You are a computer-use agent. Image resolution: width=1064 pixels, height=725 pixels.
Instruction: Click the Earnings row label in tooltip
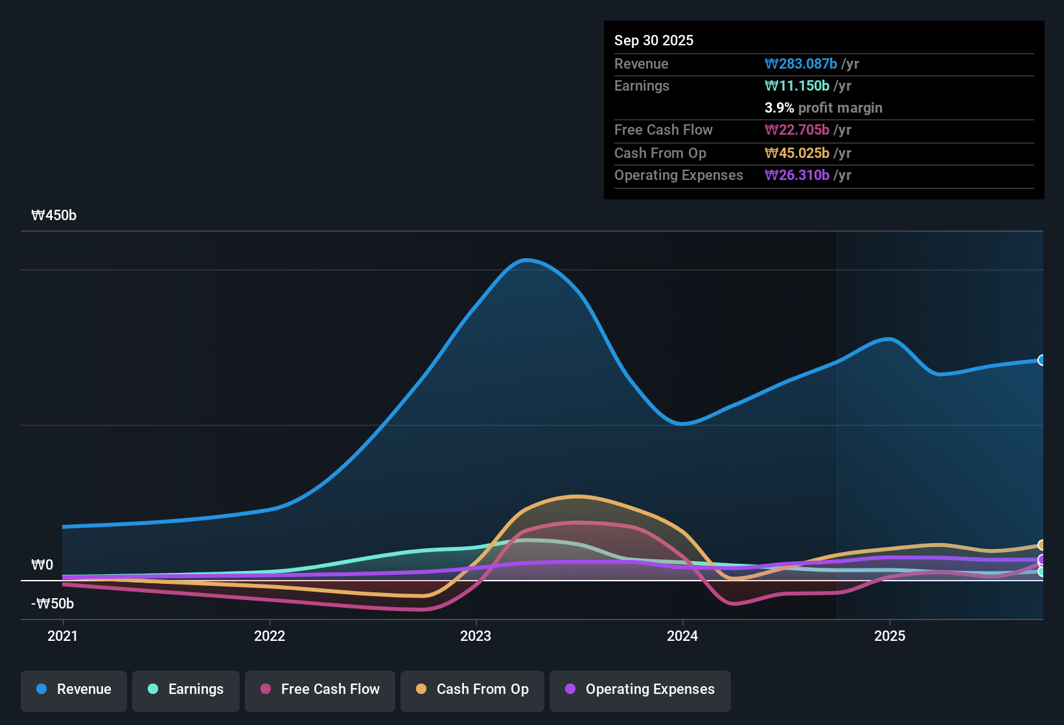pos(642,85)
